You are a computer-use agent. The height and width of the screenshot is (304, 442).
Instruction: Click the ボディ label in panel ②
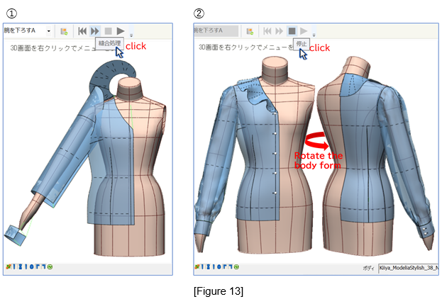coord(369,268)
